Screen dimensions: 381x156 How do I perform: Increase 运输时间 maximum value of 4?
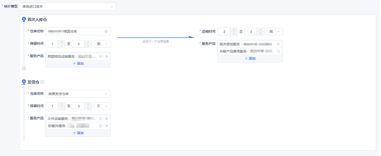pos(260,30)
